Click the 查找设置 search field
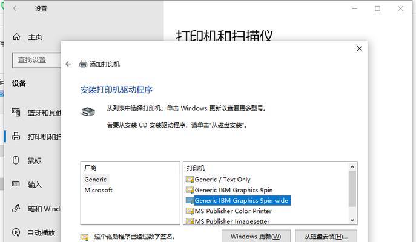The height and width of the screenshot is (242, 416). [x=36, y=60]
